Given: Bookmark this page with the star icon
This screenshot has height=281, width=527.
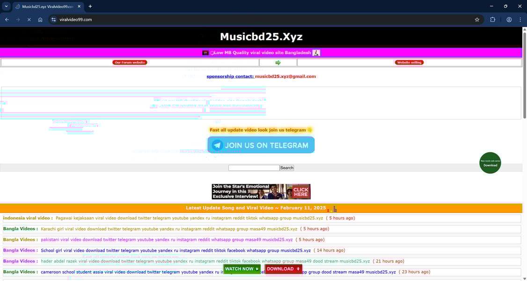Looking at the screenshot, I should coord(477,20).
